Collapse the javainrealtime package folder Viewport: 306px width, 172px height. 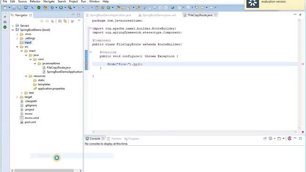tap(35, 64)
